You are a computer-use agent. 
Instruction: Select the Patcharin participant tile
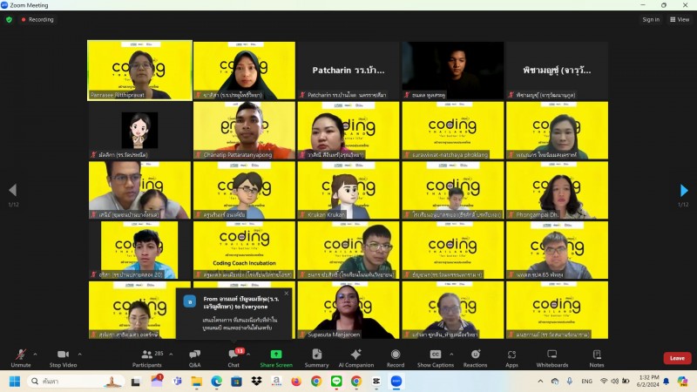pos(348,71)
